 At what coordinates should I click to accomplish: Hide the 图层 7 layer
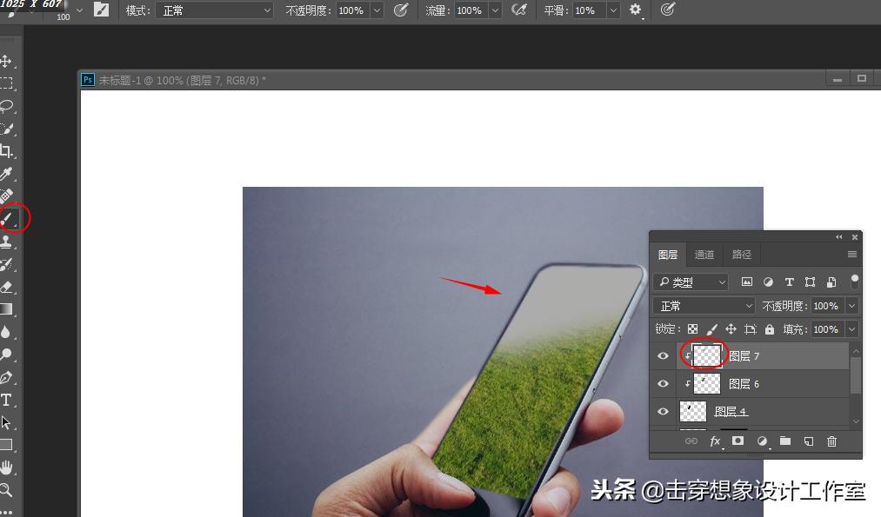(x=663, y=355)
